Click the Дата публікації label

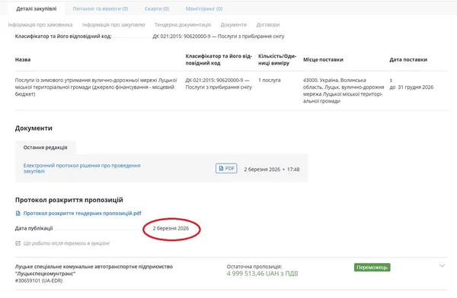(34, 229)
